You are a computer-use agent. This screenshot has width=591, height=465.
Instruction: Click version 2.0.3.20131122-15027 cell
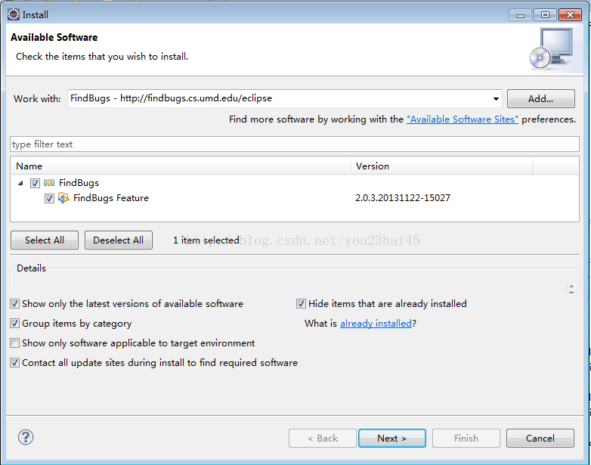pyautogui.click(x=403, y=198)
